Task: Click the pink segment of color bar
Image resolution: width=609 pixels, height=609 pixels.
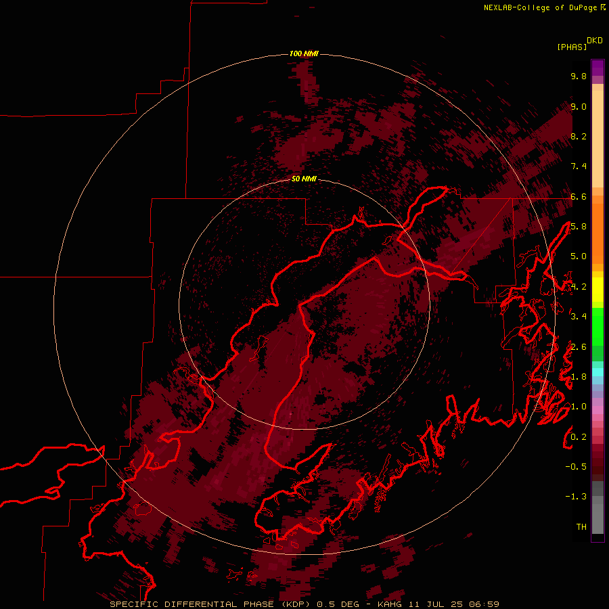Action: click(x=597, y=410)
